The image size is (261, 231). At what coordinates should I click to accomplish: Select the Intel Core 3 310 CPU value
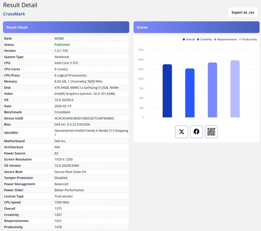coord(66,63)
